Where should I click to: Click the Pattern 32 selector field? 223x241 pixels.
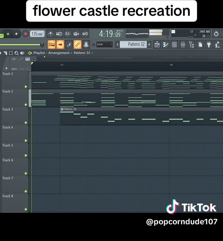click(x=133, y=45)
